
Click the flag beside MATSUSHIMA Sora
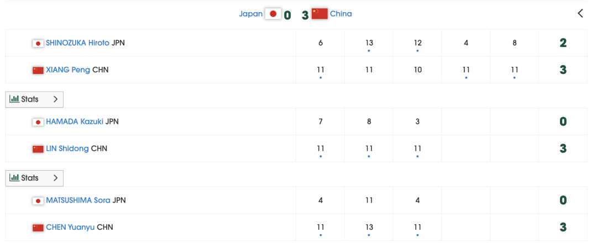tap(38, 201)
